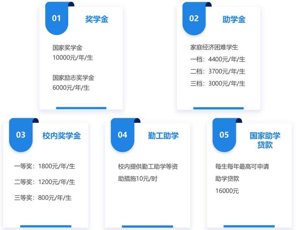Click the 01 number badge

56,18
